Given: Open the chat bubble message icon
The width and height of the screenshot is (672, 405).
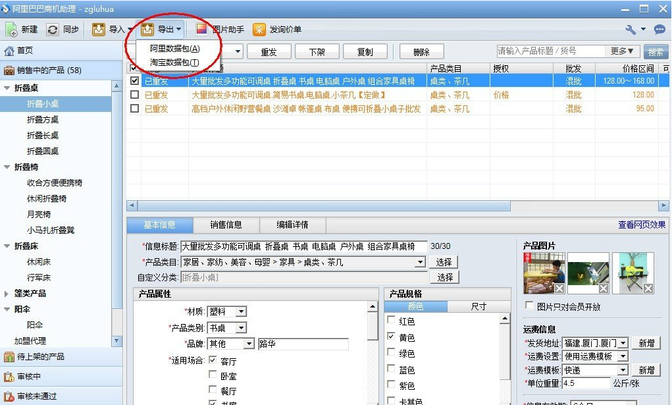Looking at the screenshot, I should (659, 29).
